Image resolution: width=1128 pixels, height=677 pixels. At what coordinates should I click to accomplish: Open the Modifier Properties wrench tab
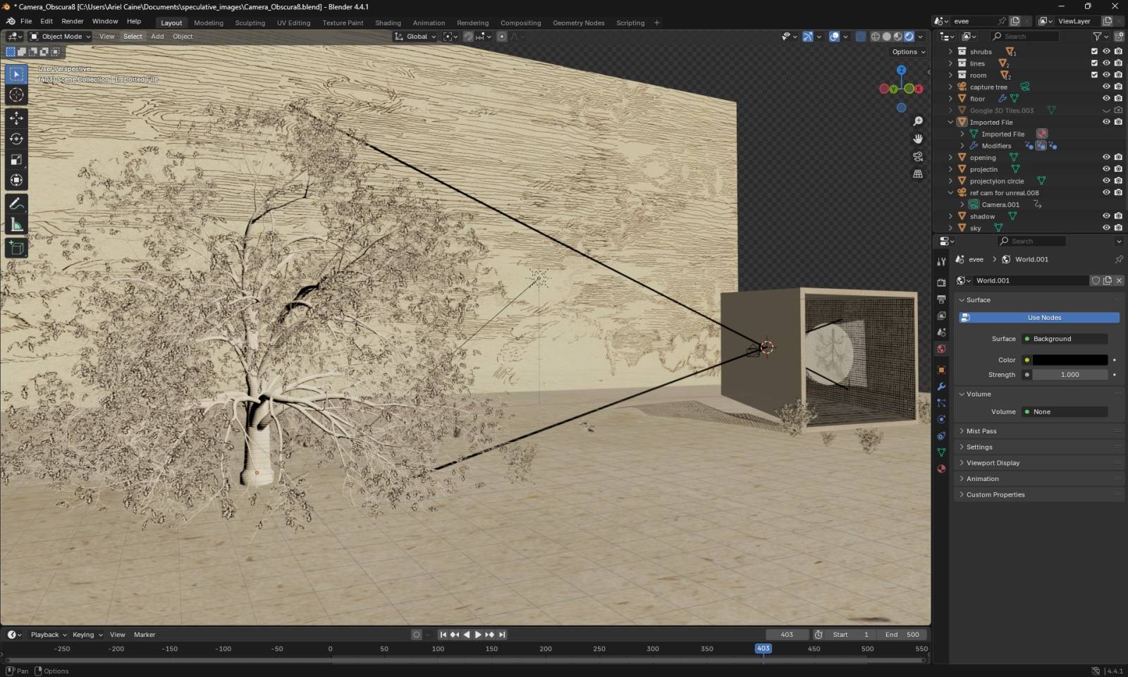(941, 386)
